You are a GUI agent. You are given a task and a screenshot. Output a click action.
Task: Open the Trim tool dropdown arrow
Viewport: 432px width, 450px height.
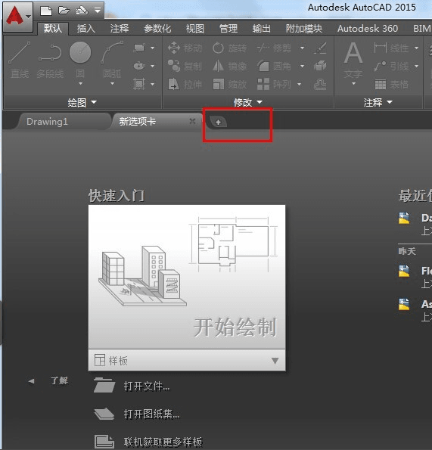(303, 48)
